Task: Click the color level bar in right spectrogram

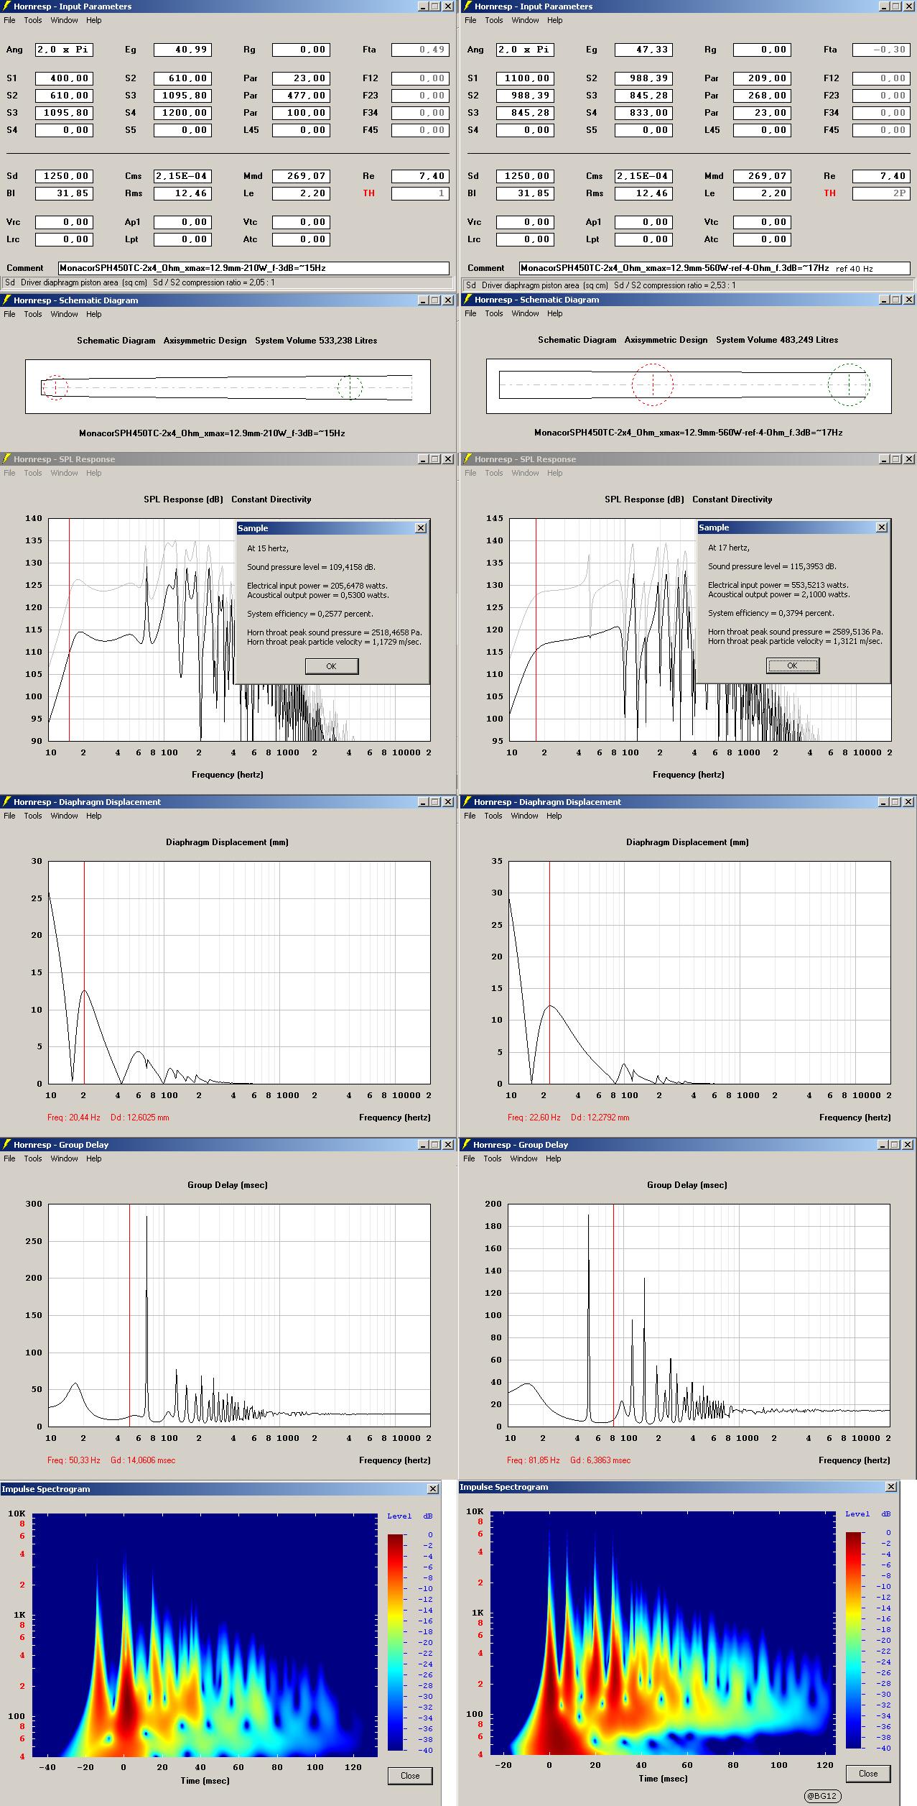Action: coord(853,1640)
